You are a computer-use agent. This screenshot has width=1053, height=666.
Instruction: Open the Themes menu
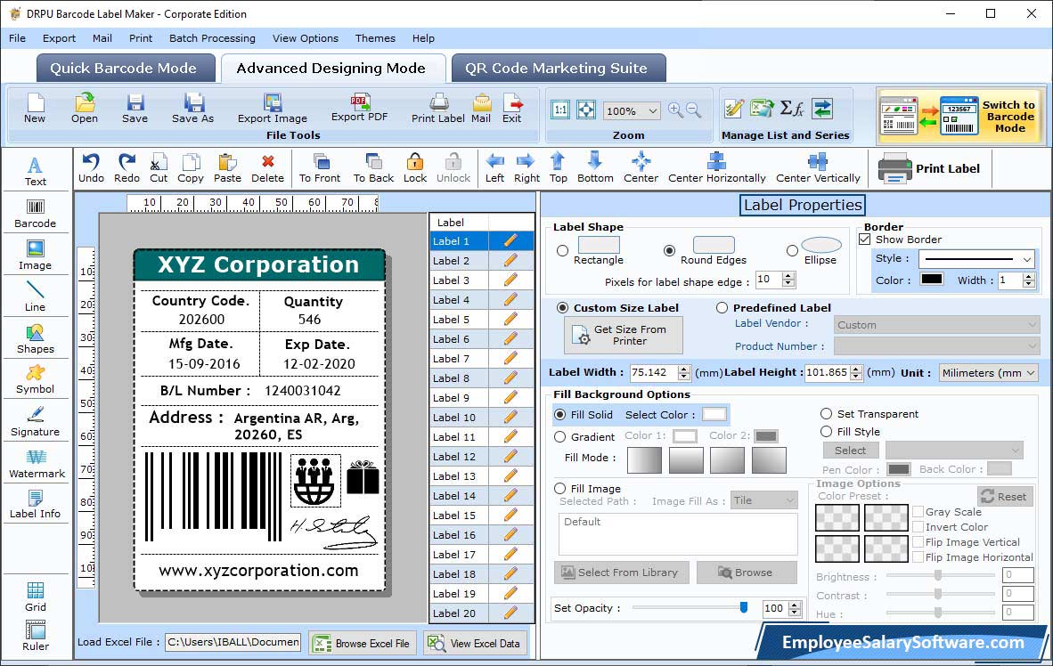375,38
